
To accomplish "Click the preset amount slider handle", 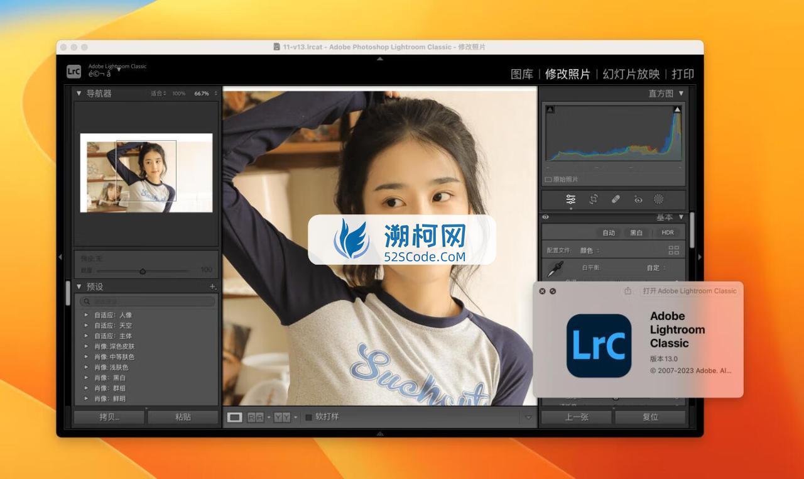I will (x=143, y=271).
